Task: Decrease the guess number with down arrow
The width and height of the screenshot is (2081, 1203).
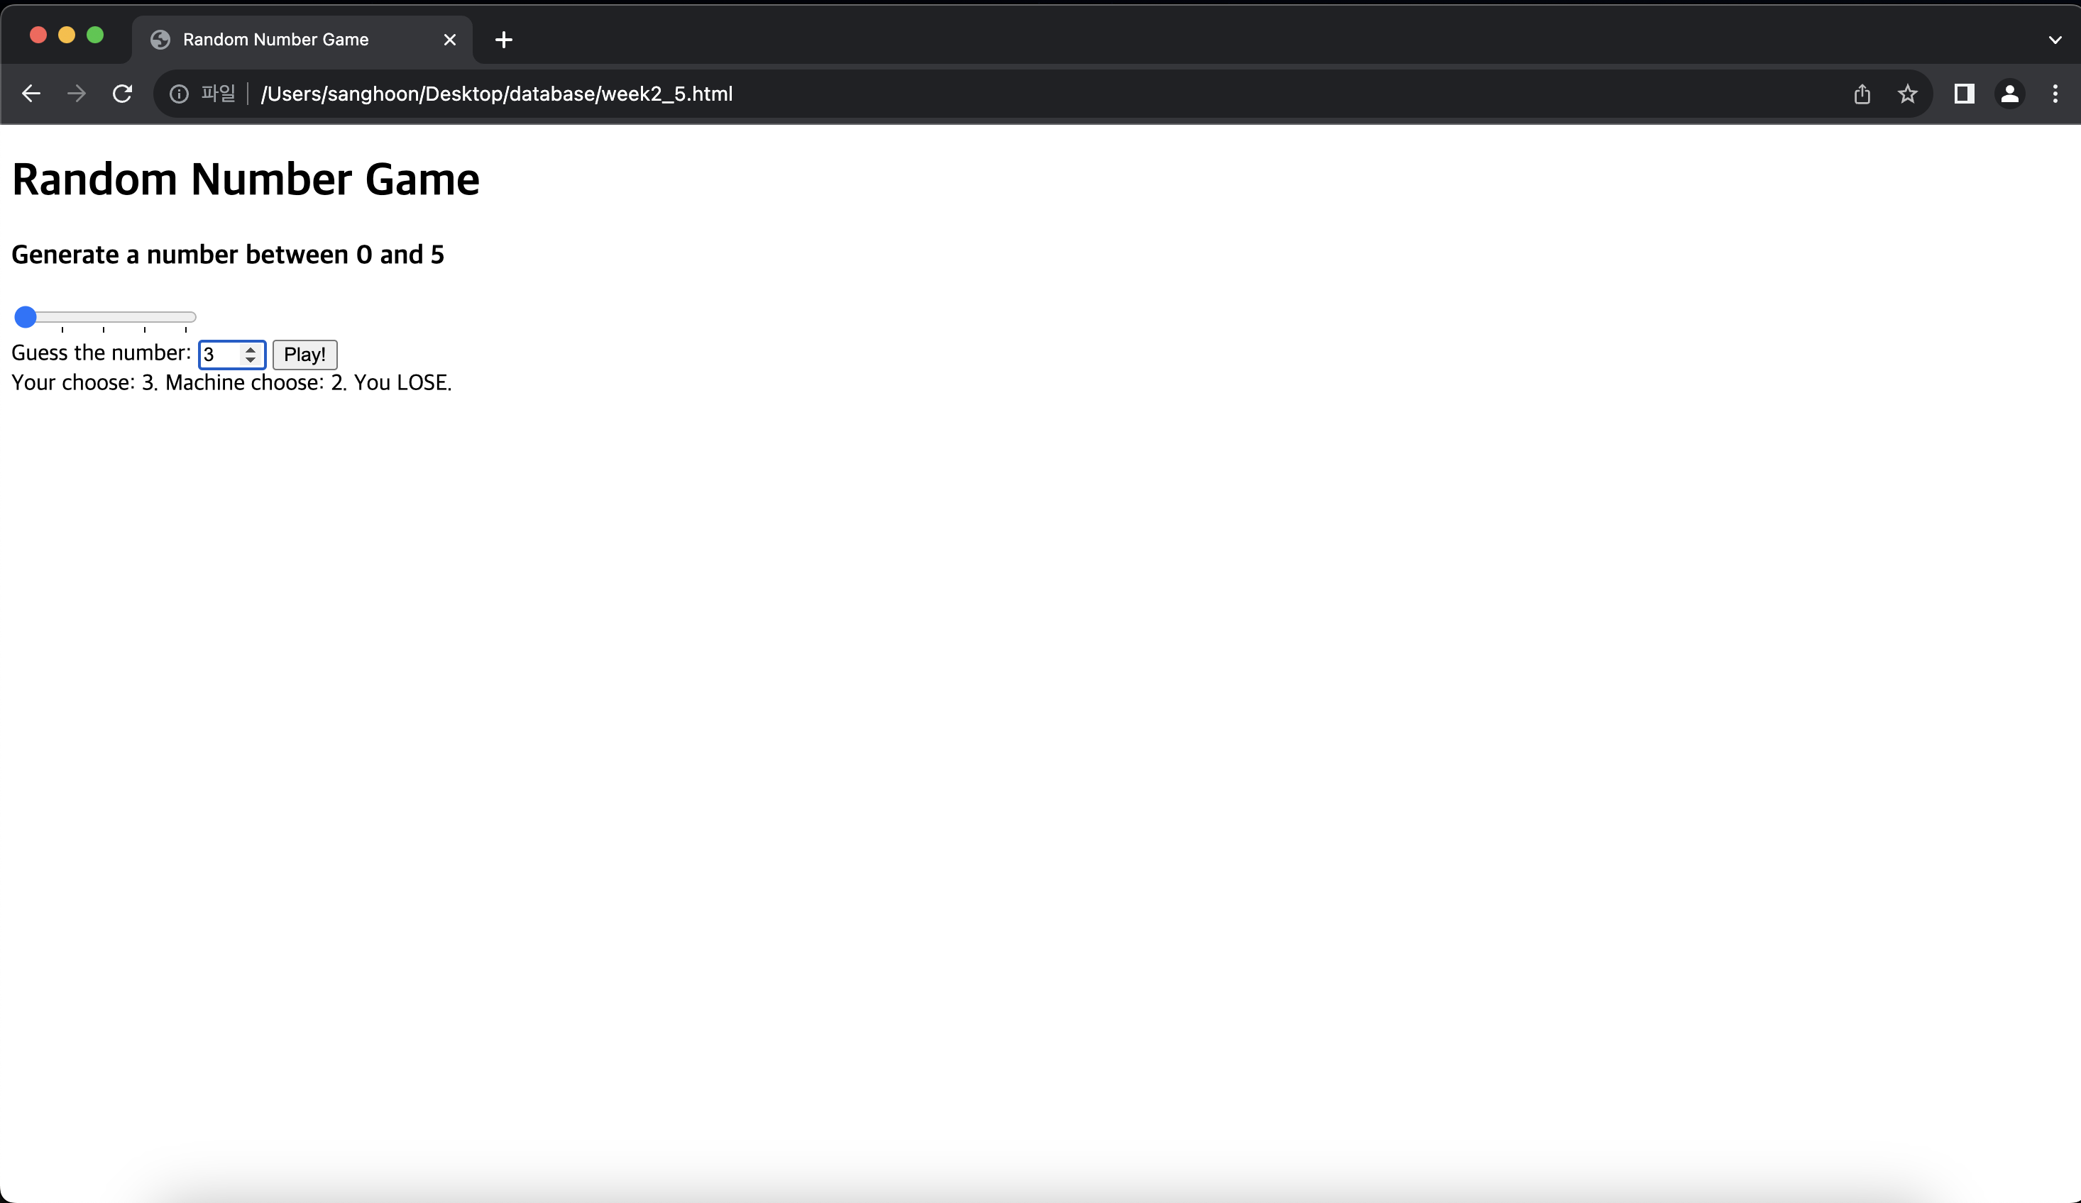Action: (251, 360)
